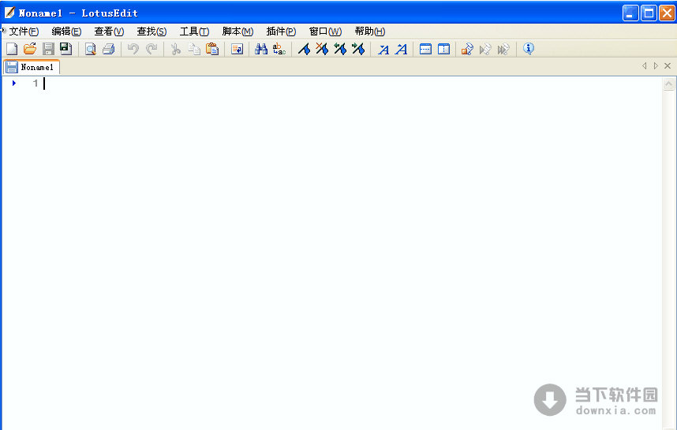Go to previous bookmark flag icon
The width and height of the screenshot is (677, 430).
point(340,49)
